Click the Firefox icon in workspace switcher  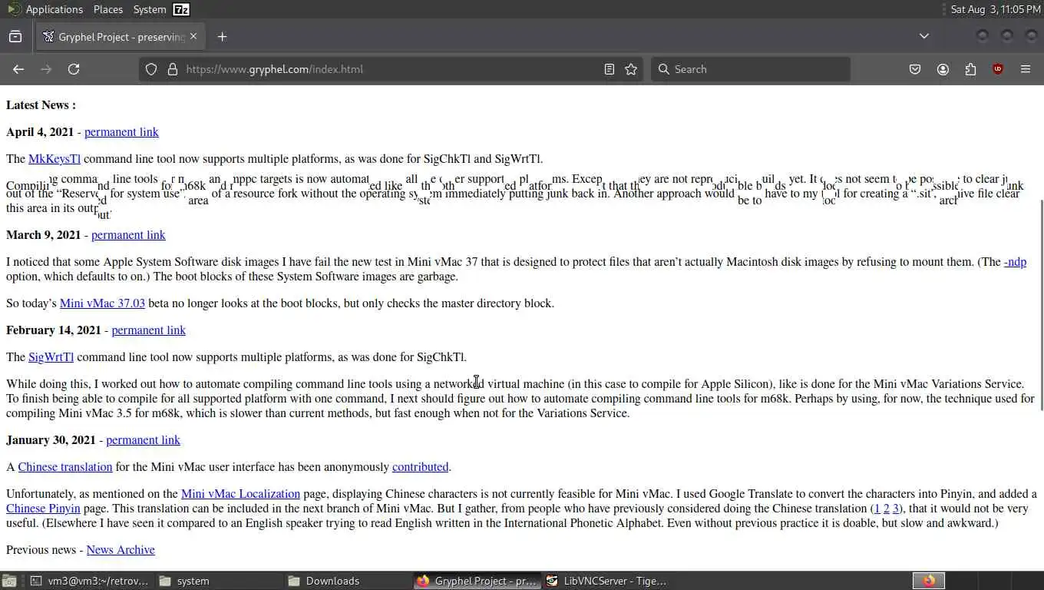[x=929, y=581]
